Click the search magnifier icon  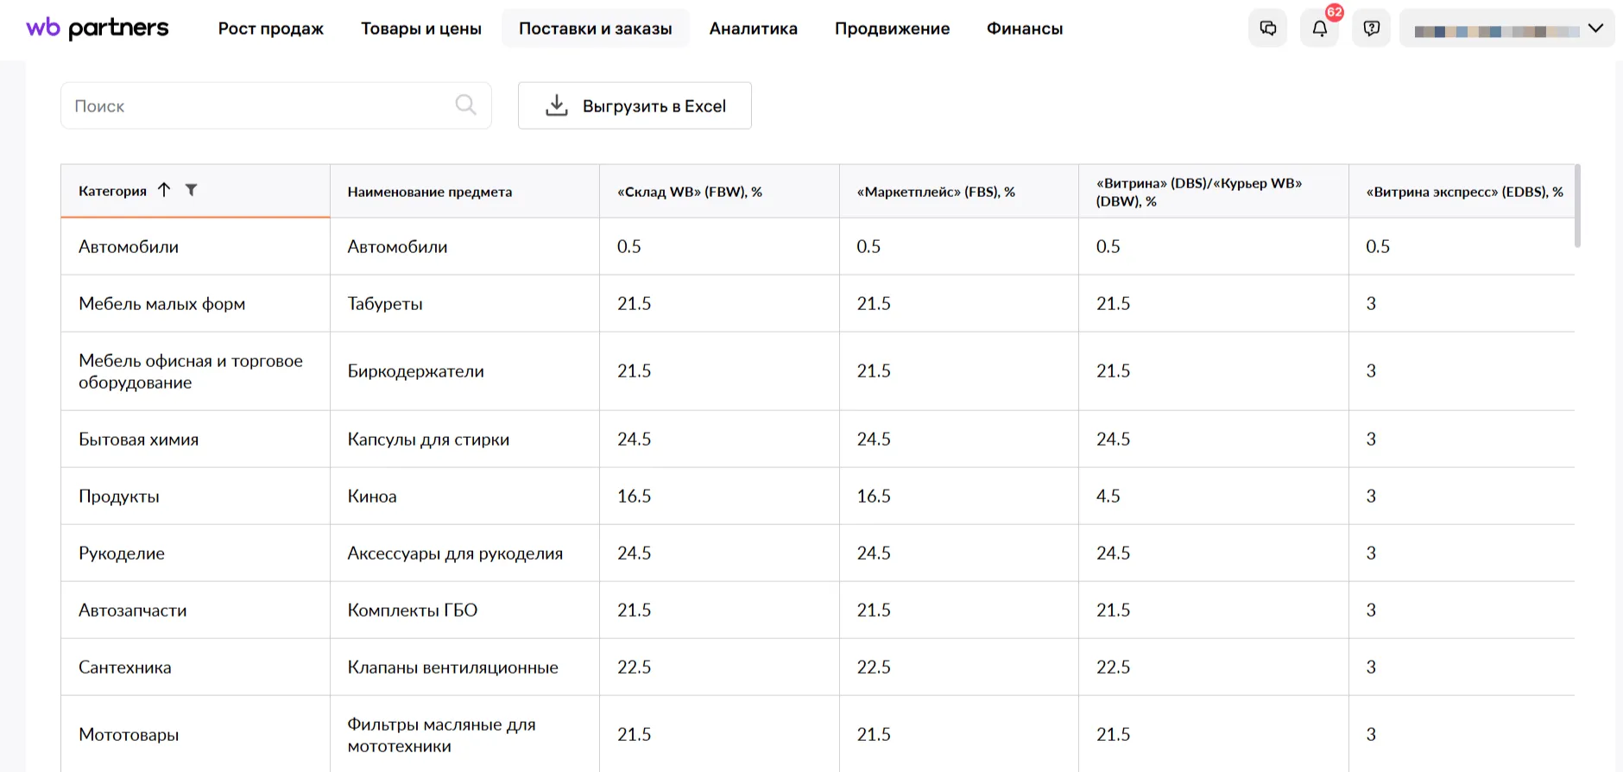coord(465,105)
